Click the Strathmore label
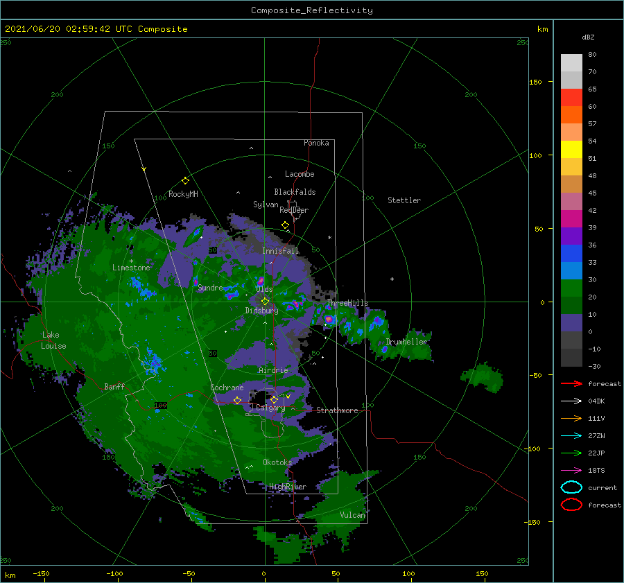The height and width of the screenshot is (583, 624). tap(337, 410)
